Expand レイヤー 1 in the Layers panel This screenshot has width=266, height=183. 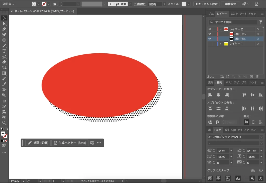point(221,44)
